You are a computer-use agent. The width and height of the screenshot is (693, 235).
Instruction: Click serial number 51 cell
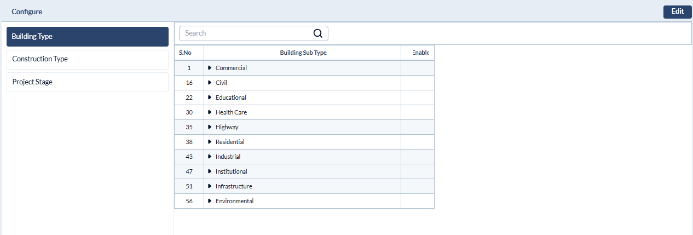coord(189,186)
